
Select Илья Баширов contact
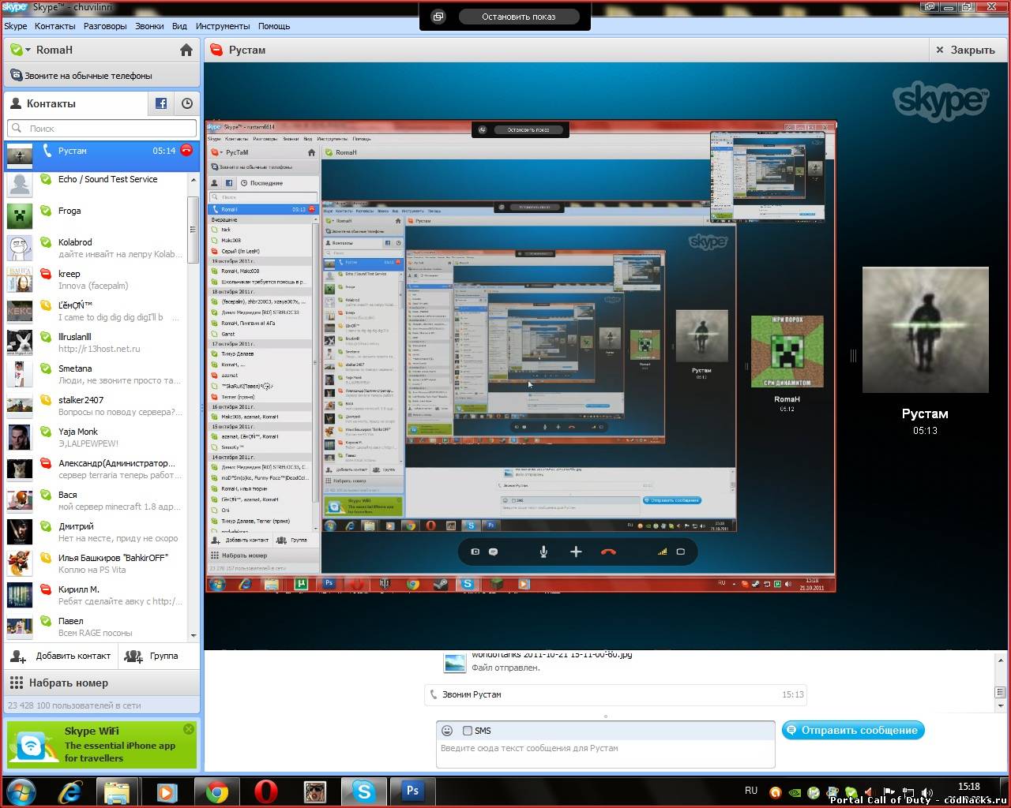tap(96, 563)
